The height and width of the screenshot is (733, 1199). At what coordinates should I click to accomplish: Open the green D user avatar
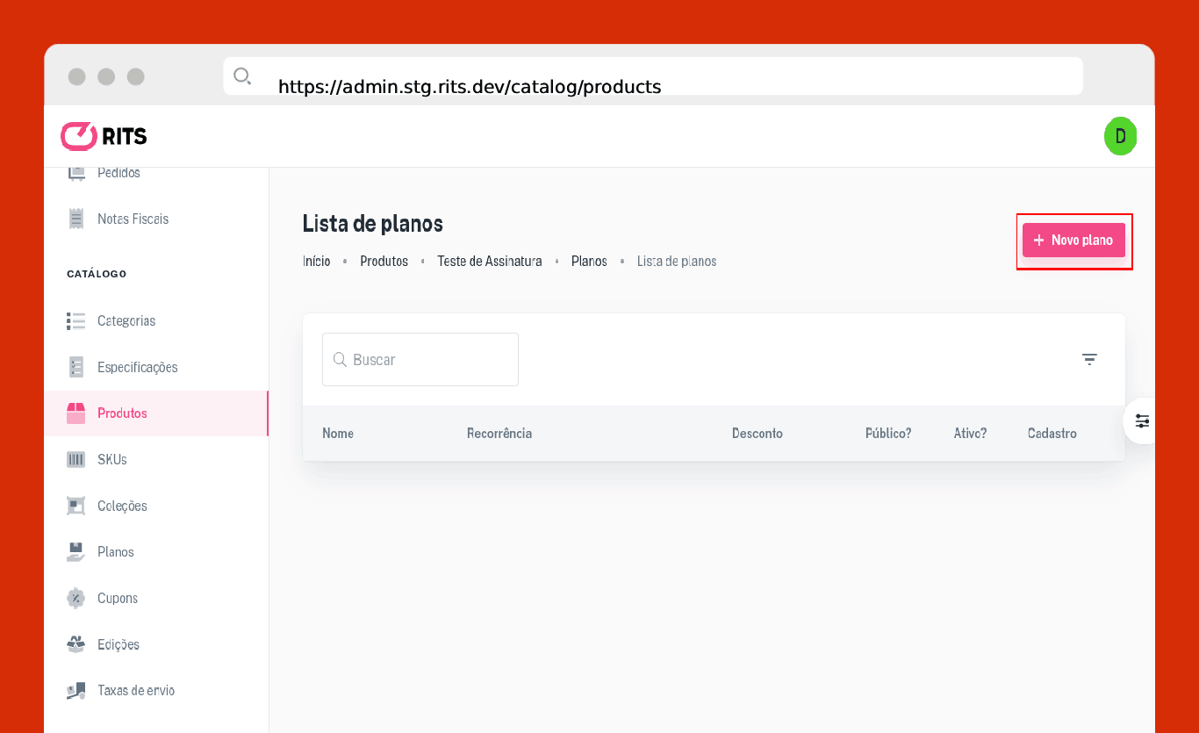[1120, 136]
